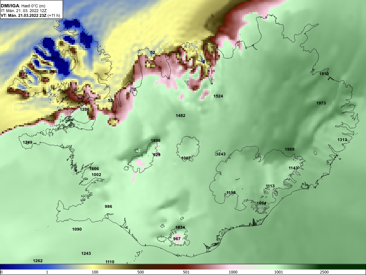366x275 pixels.
Task: Click the map value 1482
Action: pyautogui.click(x=180, y=115)
